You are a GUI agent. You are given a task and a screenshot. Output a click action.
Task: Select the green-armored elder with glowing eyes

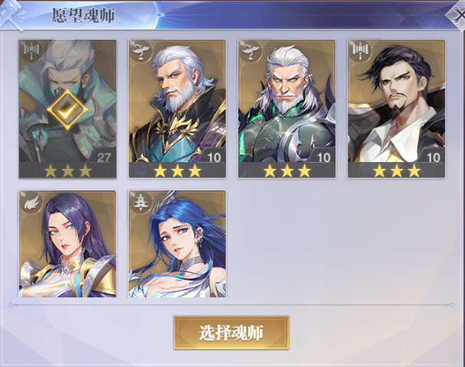point(287,109)
